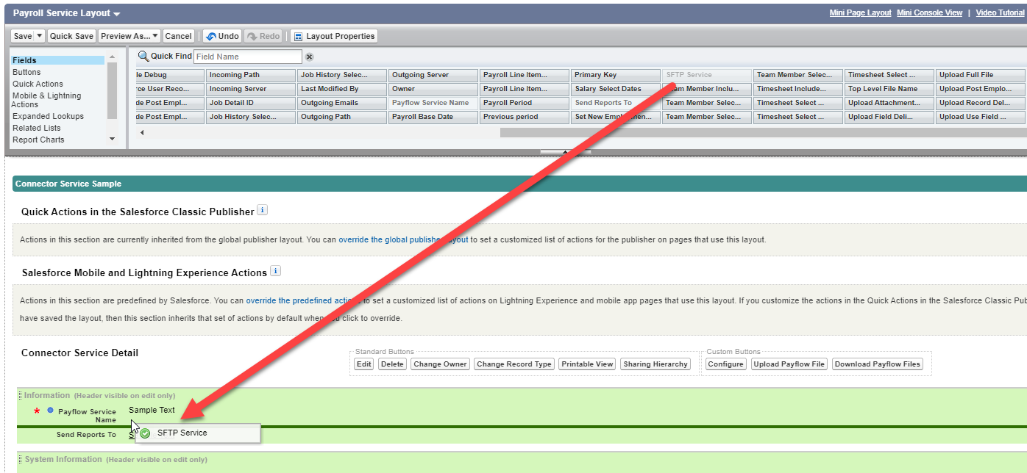
Task: Open the Payroll Service Layout title dropdown
Action: point(117,14)
